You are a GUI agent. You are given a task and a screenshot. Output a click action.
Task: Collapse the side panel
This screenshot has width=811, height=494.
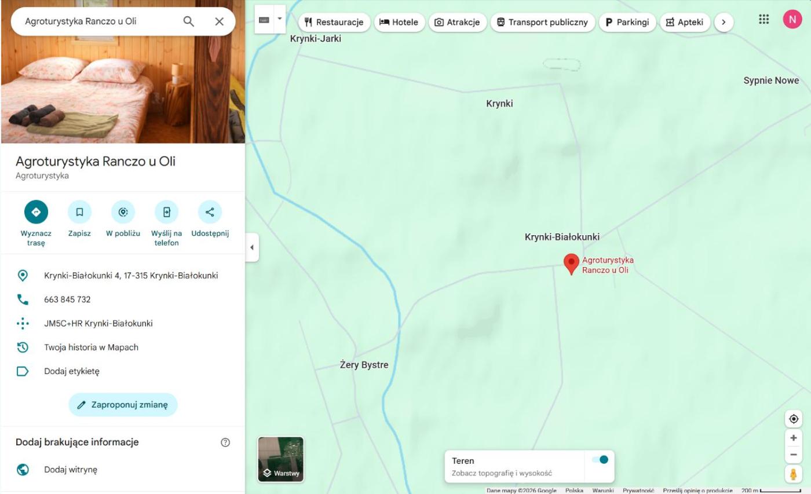[252, 247]
